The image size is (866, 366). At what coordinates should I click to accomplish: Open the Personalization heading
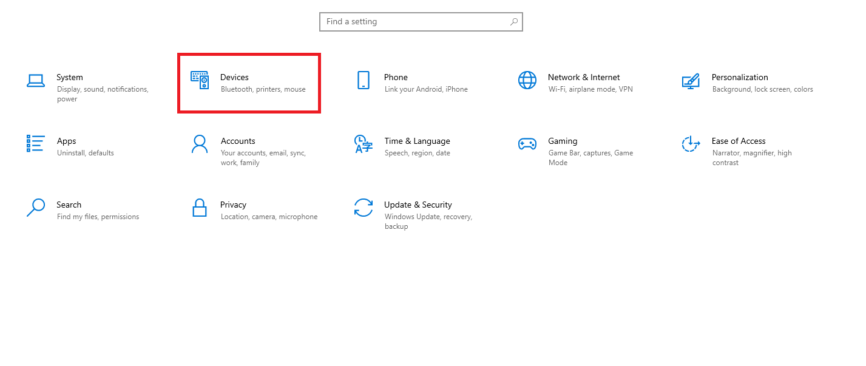[740, 77]
